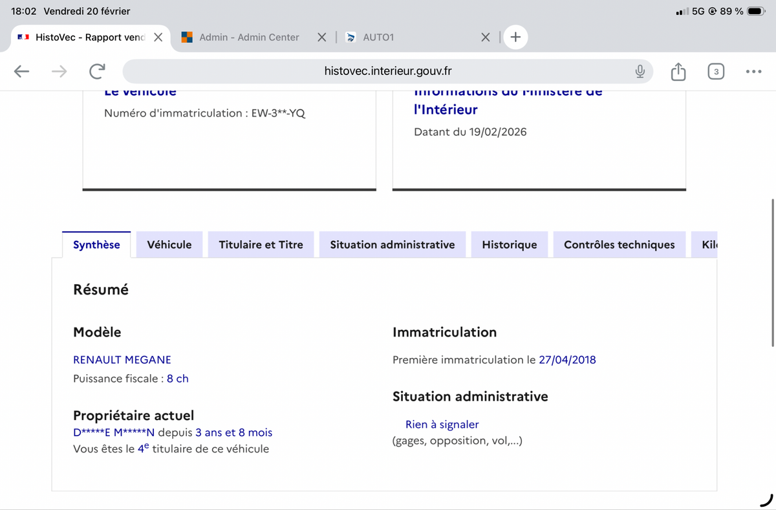Tap the browser forward arrow
This screenshot has width=776, height=510.
coord(59,71)
